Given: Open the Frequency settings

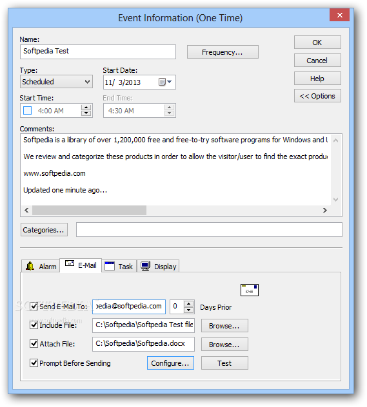Looking at the screenshot, I should click(x=223, y=52).
